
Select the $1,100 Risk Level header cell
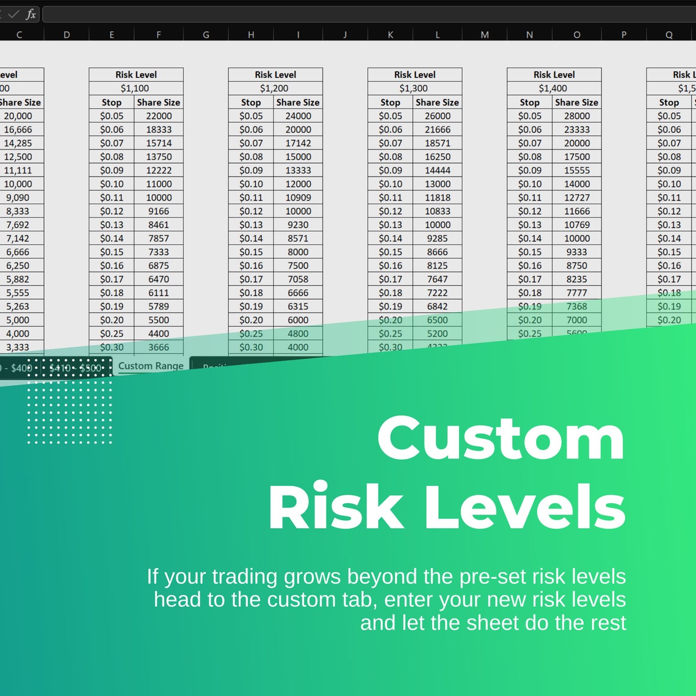tap(136, 88)
